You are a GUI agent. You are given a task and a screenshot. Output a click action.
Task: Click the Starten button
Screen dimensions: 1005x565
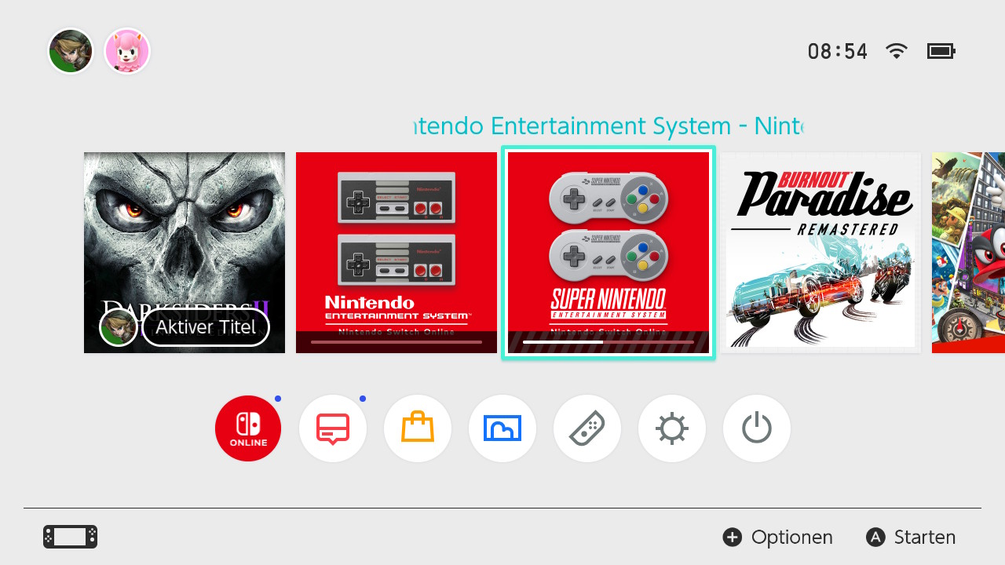911,538
